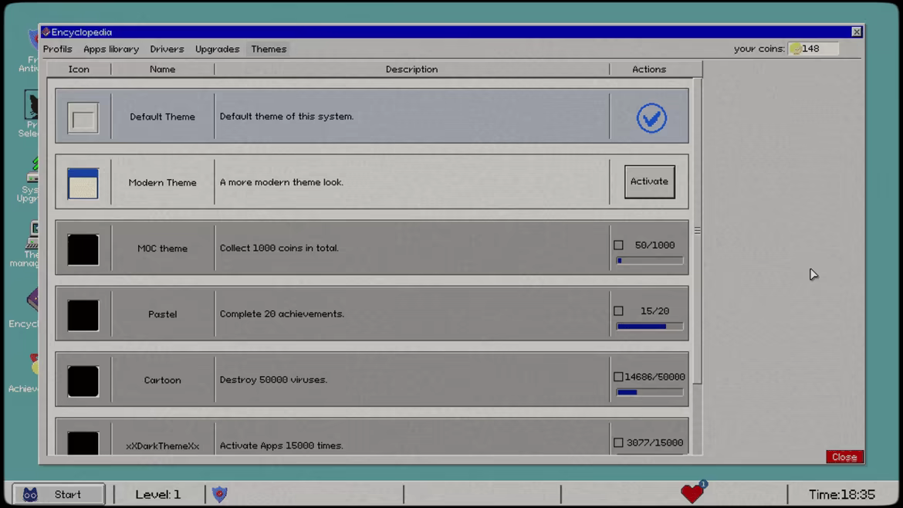This screenshot has width=903, height=508.
Task: Click the Actions column header
Action: (649, 69)
